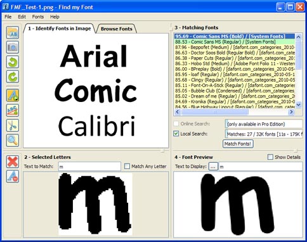
Task: Check the Match Any Letter checkbox
Action: [x=127, y=167]
